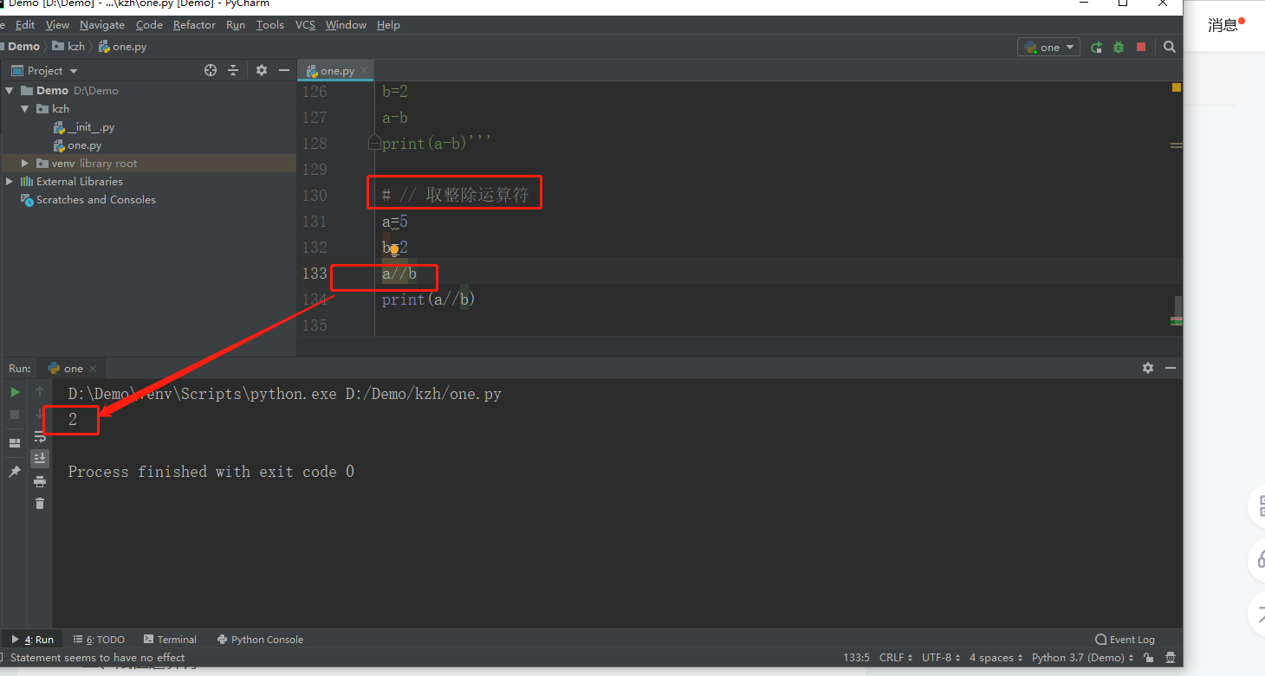Pin the Run tab
1265x676 pixels.
[14, 472]
